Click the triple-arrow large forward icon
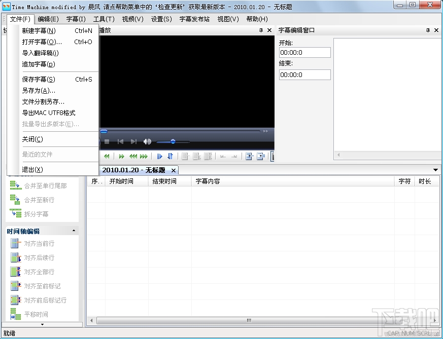 (x=144, y=156)
